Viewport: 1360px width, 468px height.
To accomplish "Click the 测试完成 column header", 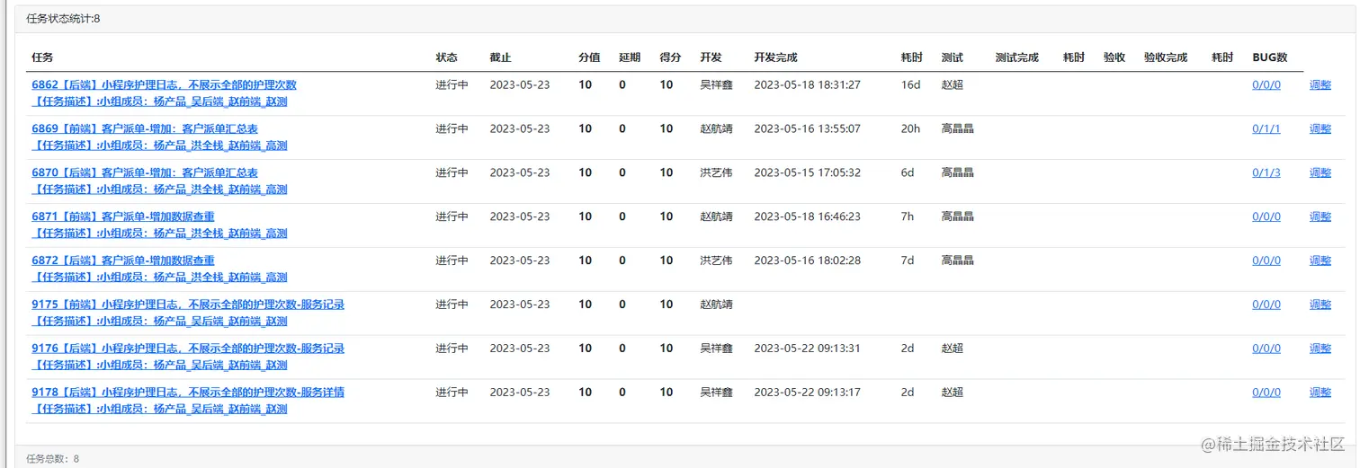I will [x=1017, y=57].
